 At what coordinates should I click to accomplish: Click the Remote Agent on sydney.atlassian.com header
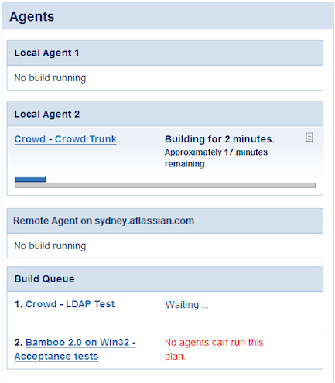coord(165,221)
